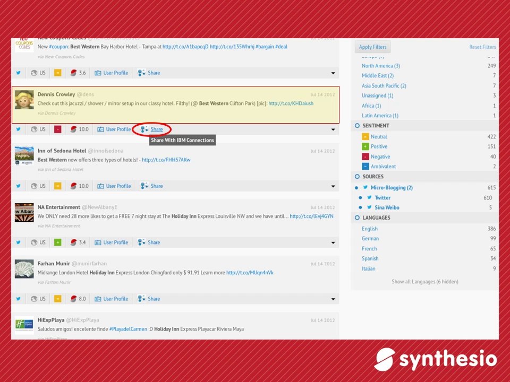Open link http://t.co/KHDaiush in Dennis's post
This screenshot has height=382, width=510.
coord(291,103)
